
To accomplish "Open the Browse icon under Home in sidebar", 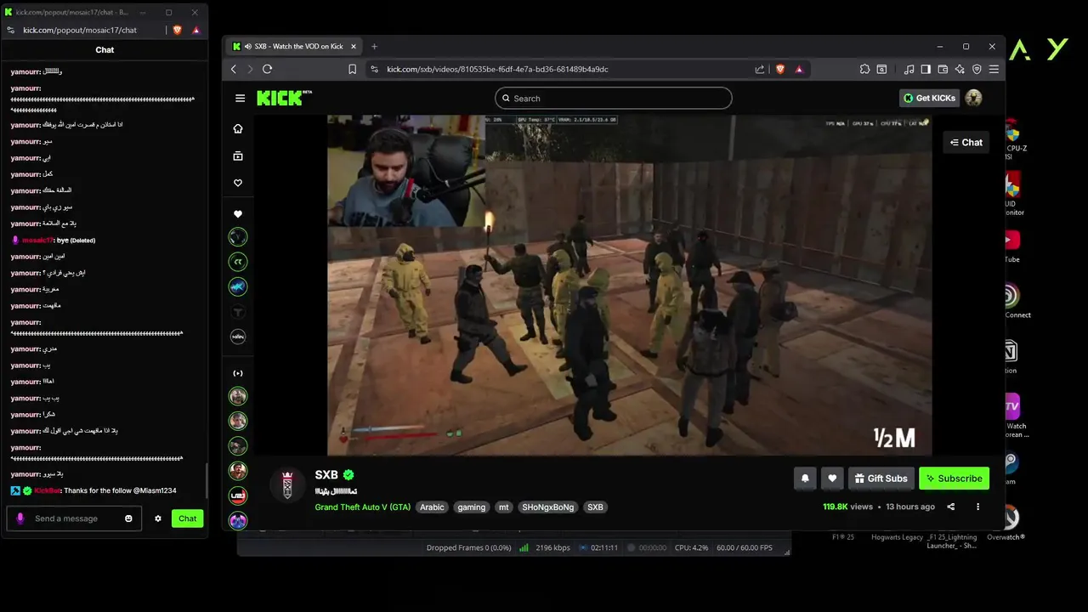I will pyautogui.click(x=238, y=156).
